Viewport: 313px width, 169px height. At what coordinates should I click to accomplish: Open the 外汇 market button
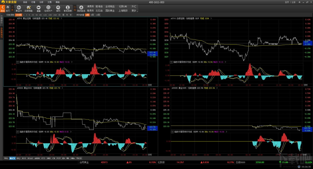[134, 7]
